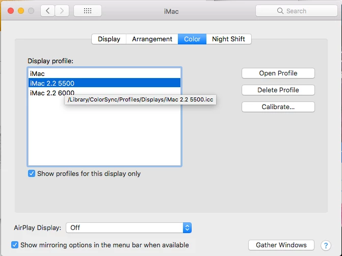Viewport: 342px width, 256px height.
Task: Open help with the question mark button
Action: [x=326, y=245]
